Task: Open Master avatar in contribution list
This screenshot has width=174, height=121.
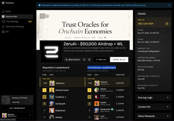Action: pyautogui.click(x=97, y=90)
